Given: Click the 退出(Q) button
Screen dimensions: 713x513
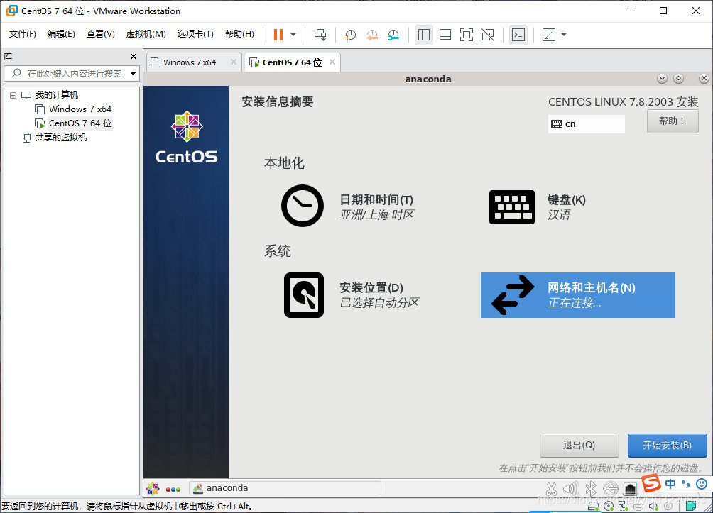Looking at the screenshot, I should (579, 446).
